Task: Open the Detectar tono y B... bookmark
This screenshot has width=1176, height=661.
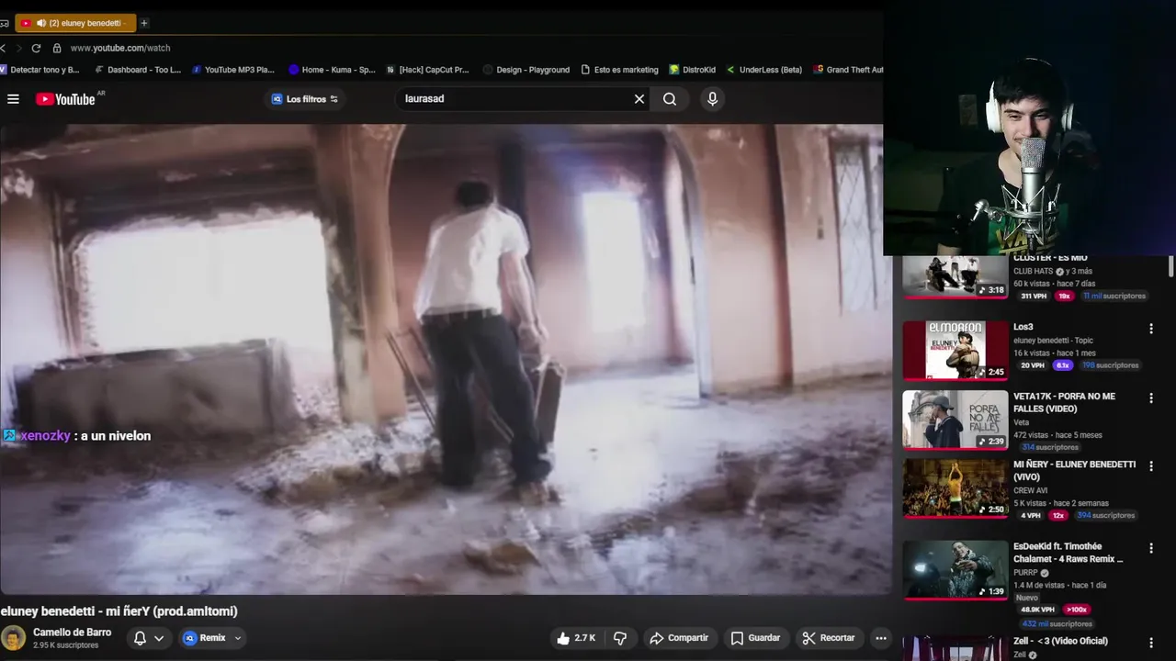Action: [x=40, y=70]
